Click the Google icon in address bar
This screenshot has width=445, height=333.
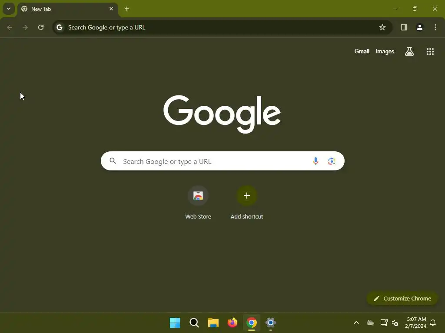pos(59,27)
